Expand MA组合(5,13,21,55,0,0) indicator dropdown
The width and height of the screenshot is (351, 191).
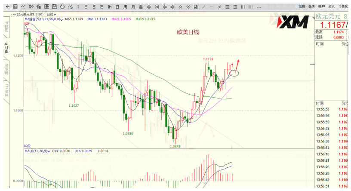click(x=43, y=19)
